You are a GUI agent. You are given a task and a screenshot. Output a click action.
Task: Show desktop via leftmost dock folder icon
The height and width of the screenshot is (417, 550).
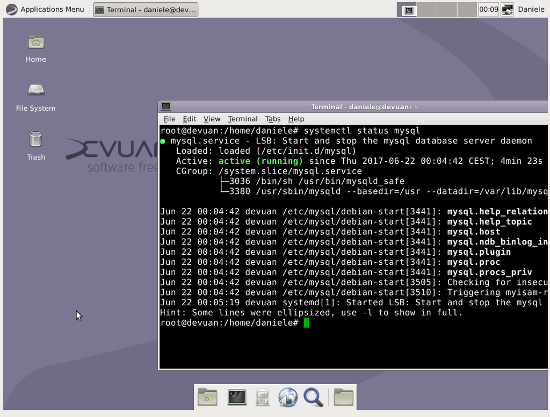207,398
